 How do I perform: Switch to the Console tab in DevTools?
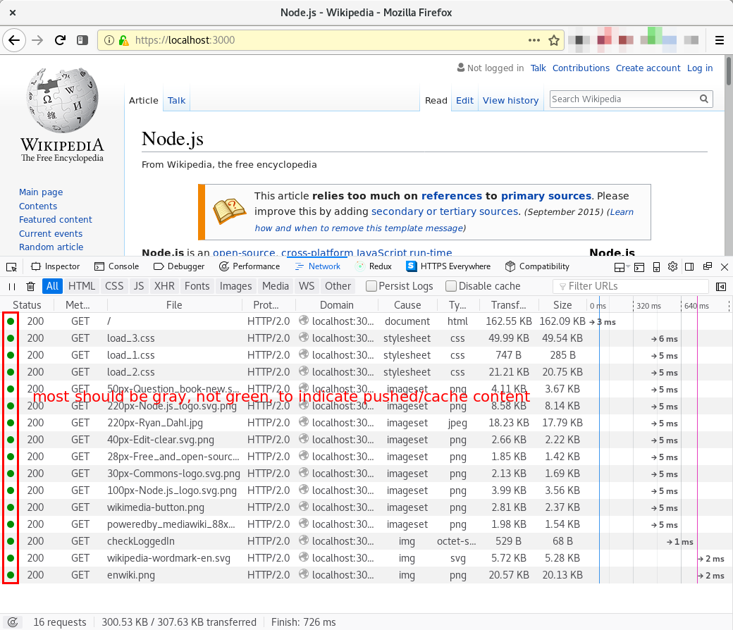117,266
